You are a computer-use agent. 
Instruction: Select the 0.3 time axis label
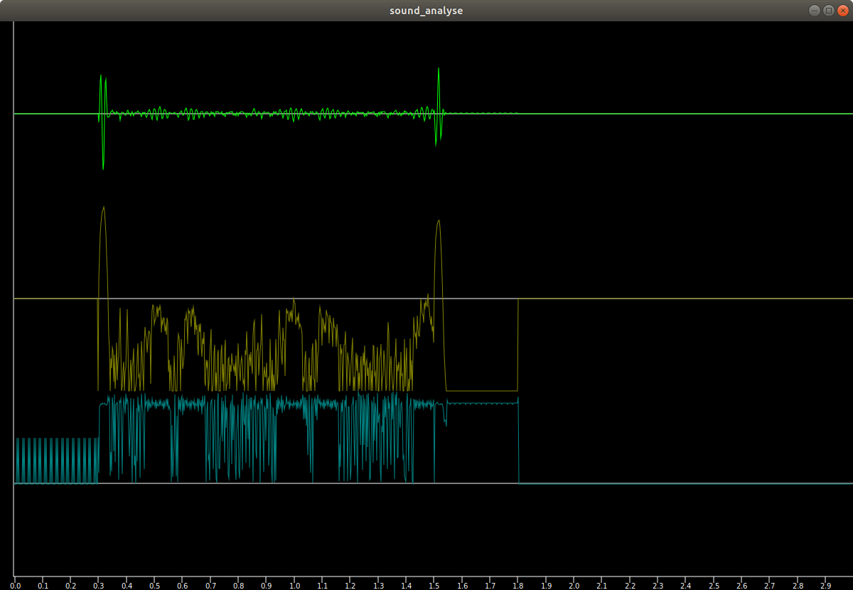(x=99, y=585)
